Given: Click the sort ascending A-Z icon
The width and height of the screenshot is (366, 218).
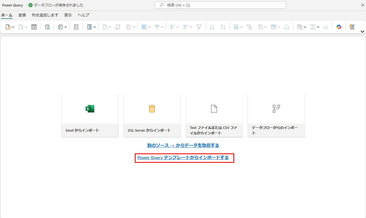Looking at the screenshot, I should [x=212, y=27].
